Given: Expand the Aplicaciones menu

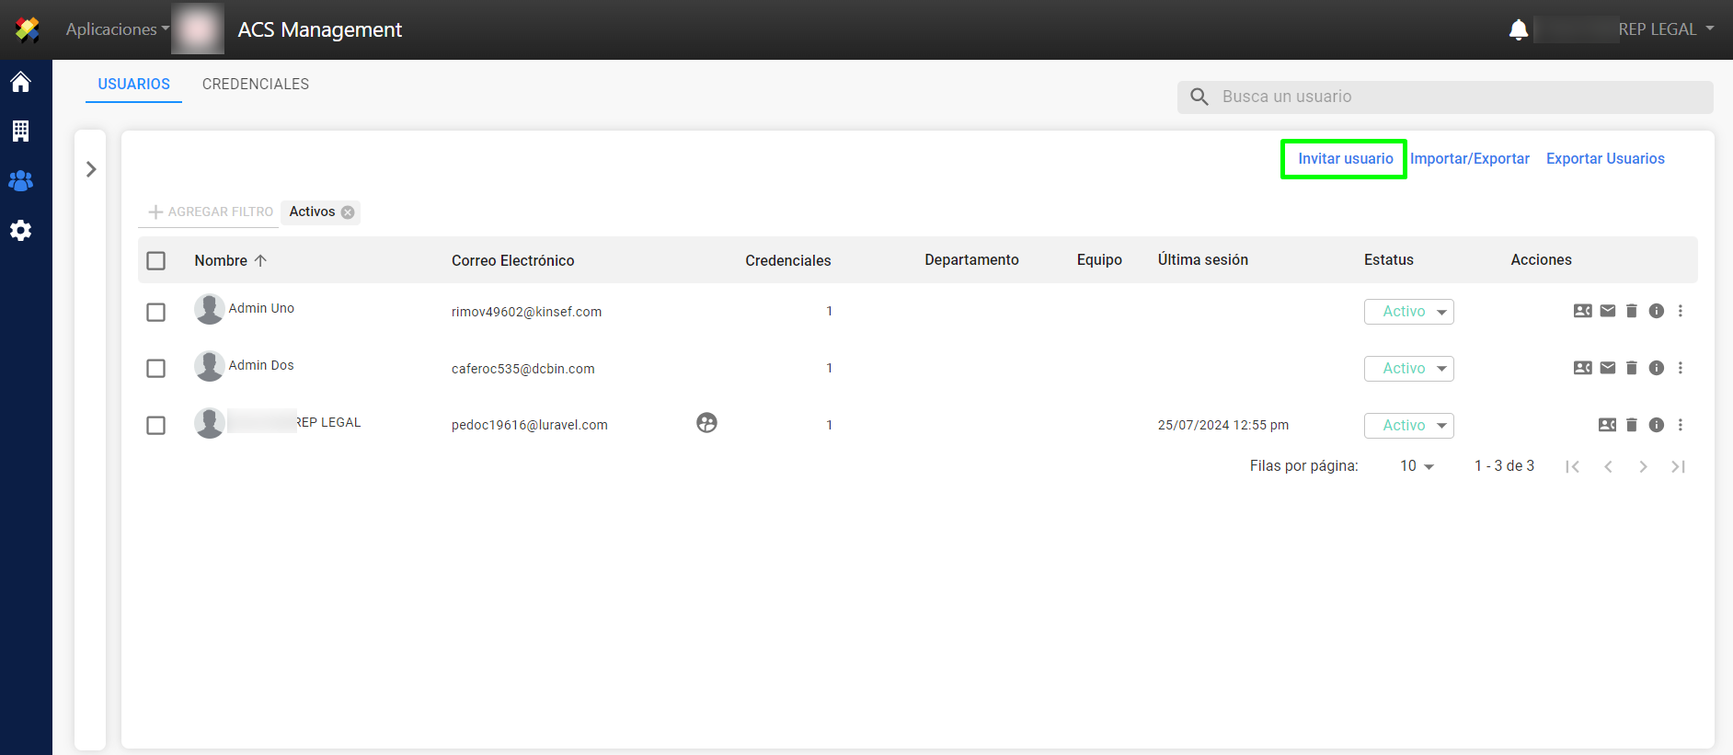Looking at the screenshot, I should (117, 29).
